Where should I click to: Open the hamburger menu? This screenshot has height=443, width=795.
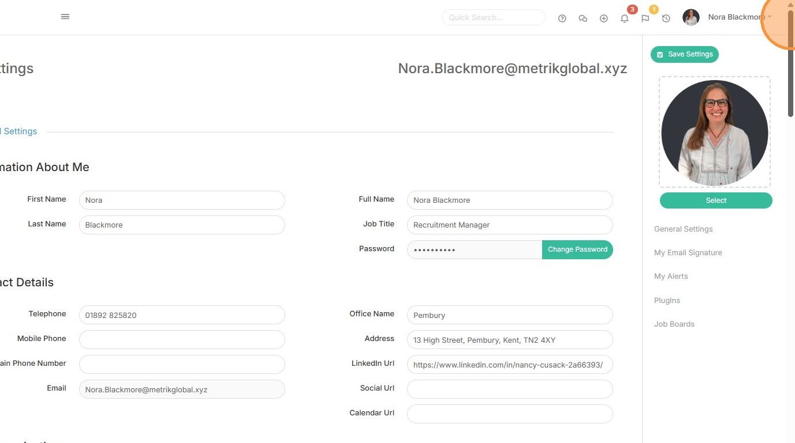[x=65, y=17]
